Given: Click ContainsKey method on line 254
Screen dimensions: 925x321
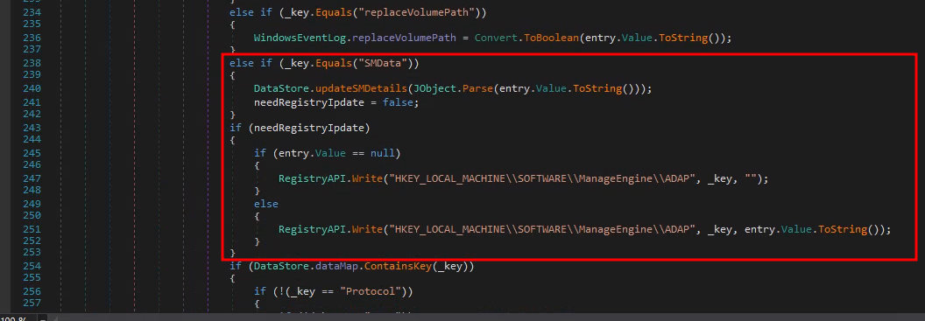Looking at the screenshot, I should click(x=399, y=266).
